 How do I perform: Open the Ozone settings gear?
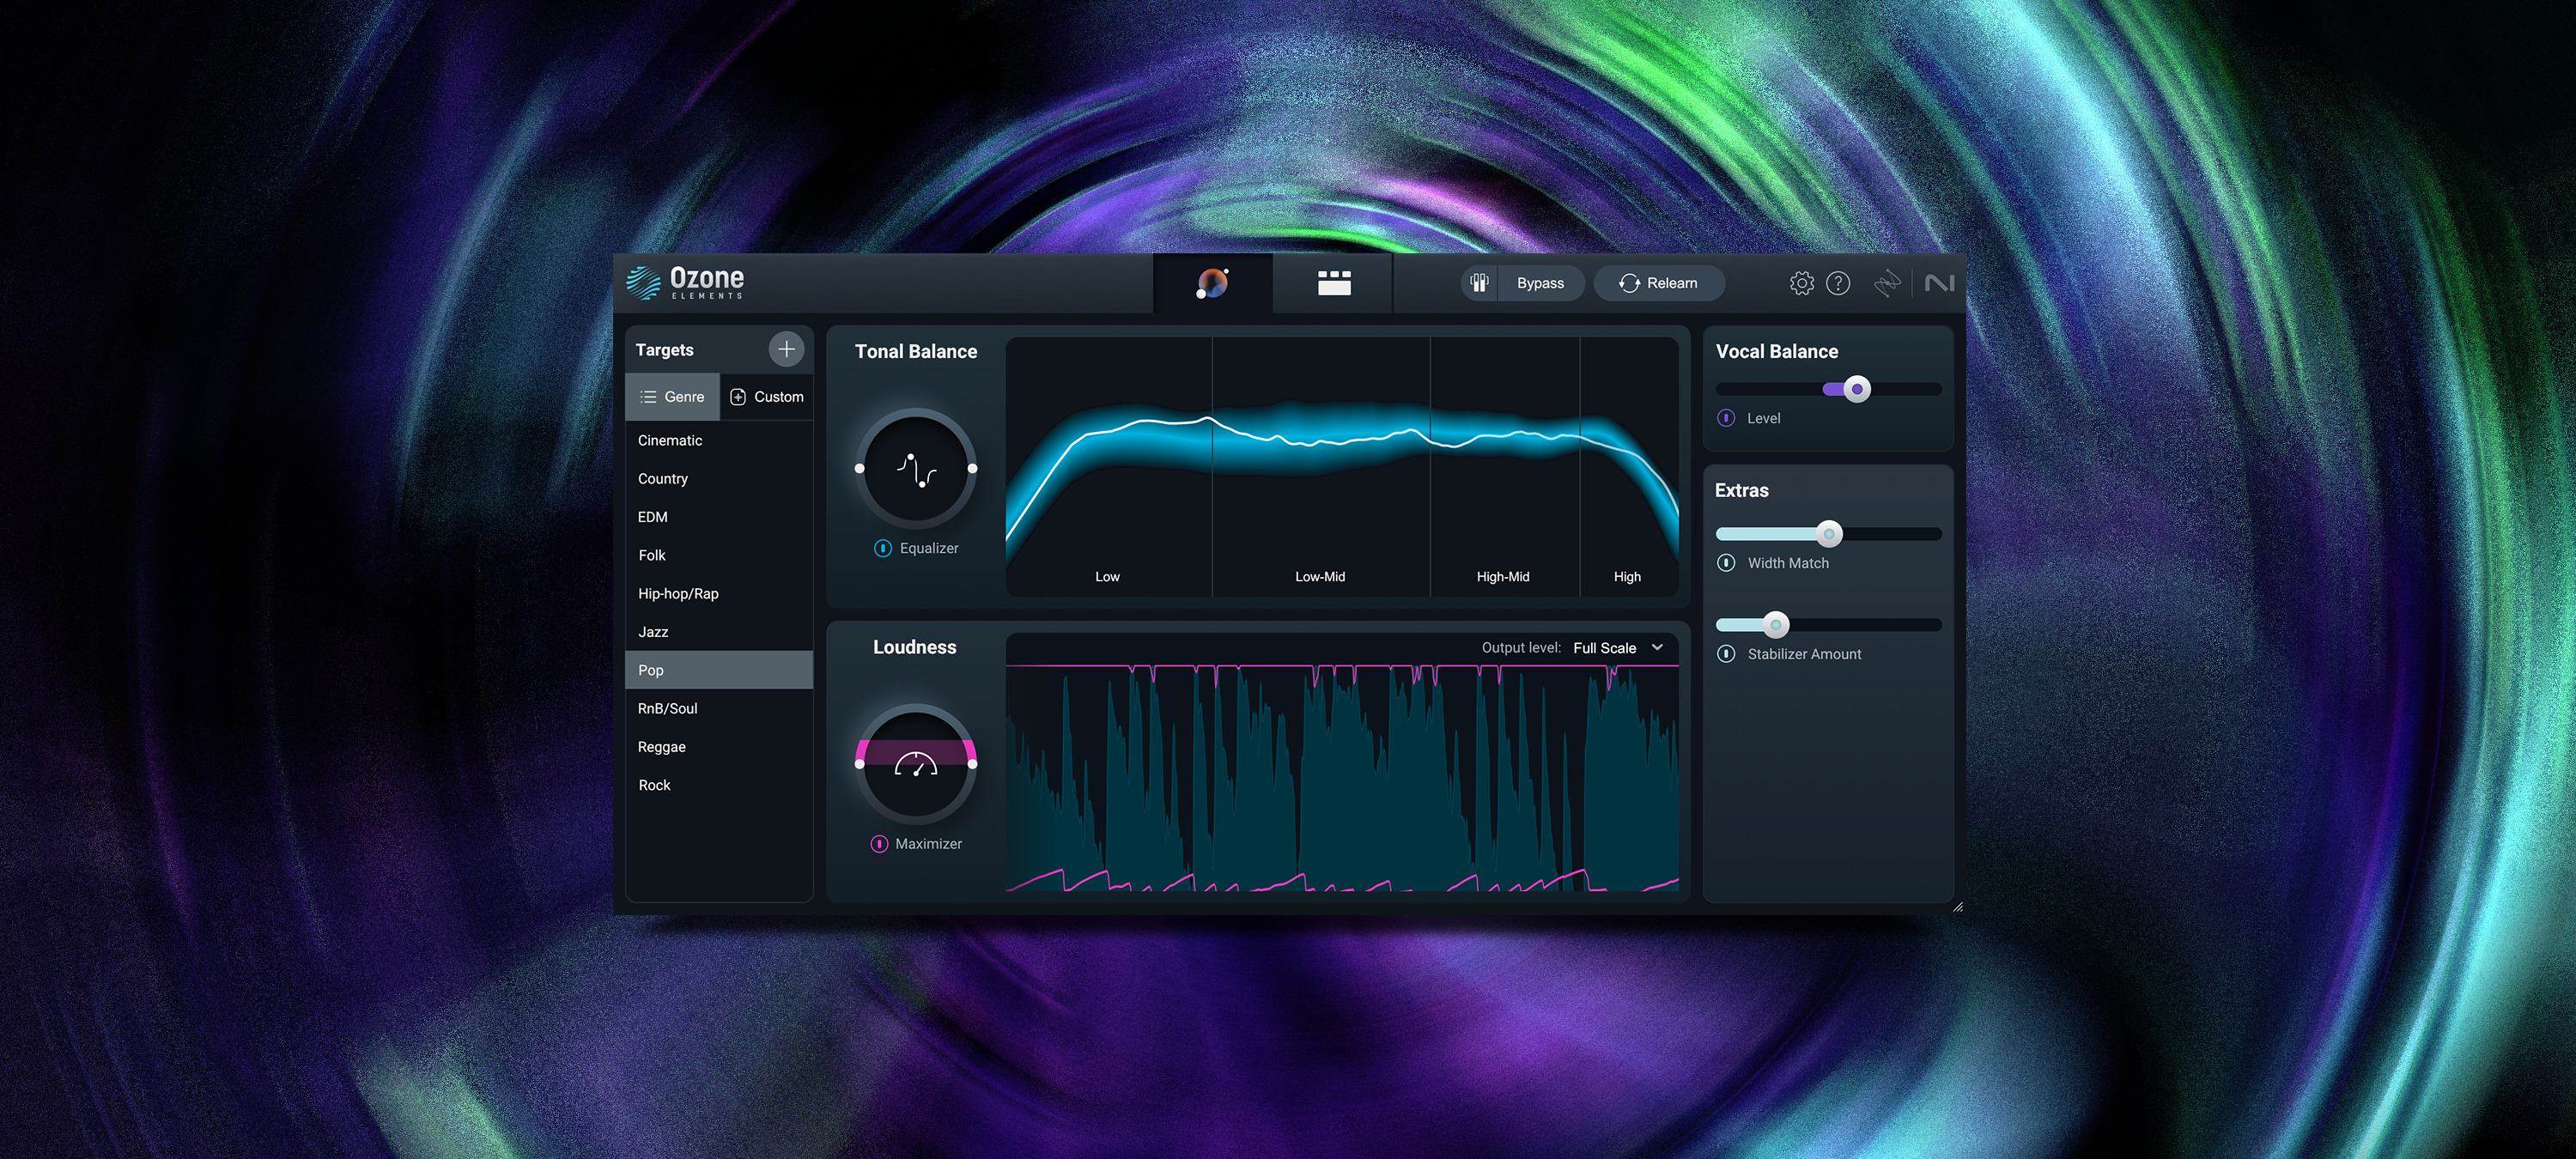coord(1802,283)
